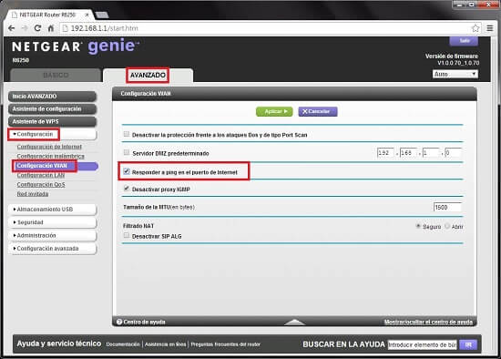Switch to the BASICO tab
This screenshot has height=359, width=501.
pos(56,75)
